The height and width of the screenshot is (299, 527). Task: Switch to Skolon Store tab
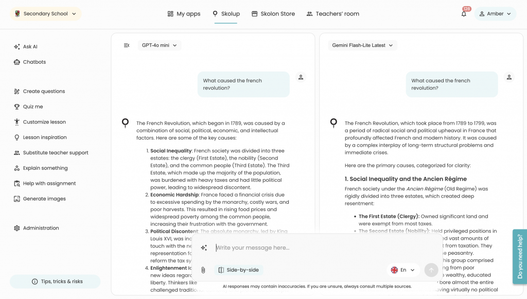point(273,14)
